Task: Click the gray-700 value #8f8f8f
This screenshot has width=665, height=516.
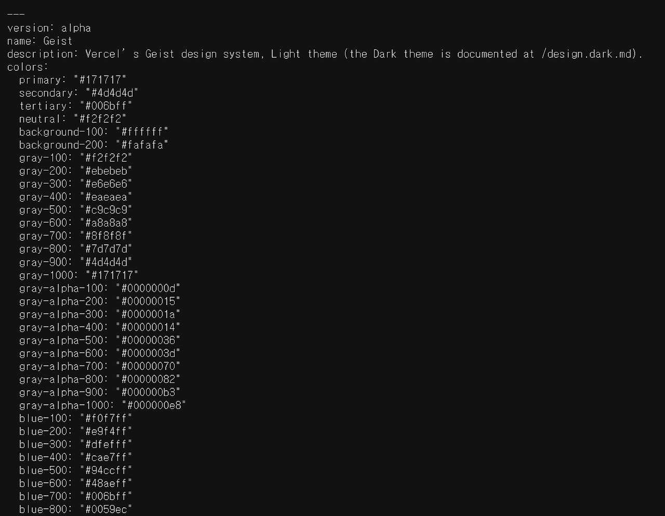Action: click(x=106, y=236)
